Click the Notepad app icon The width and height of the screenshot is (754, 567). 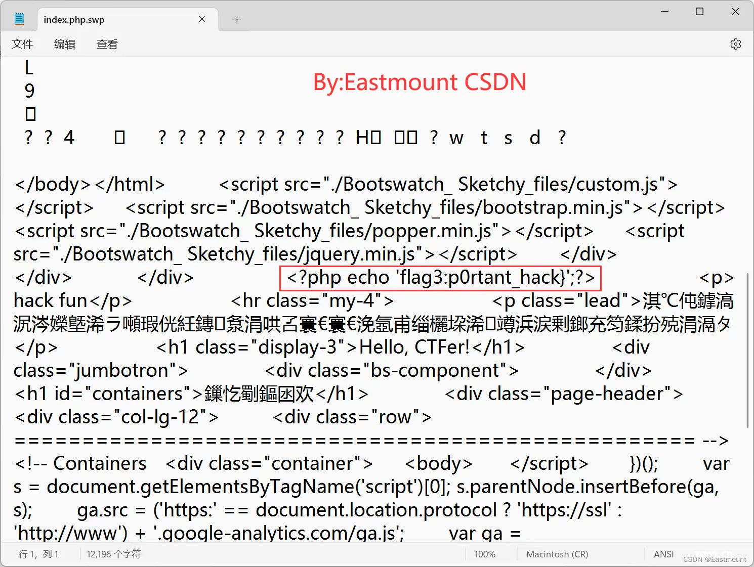19,20
